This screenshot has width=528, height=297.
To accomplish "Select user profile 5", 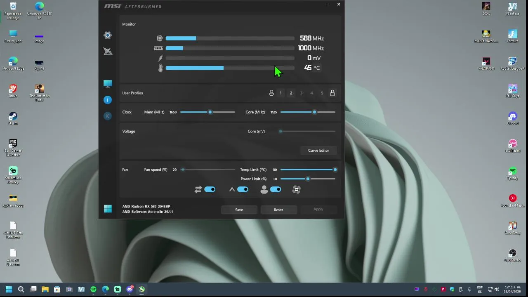I will point(322,93).
